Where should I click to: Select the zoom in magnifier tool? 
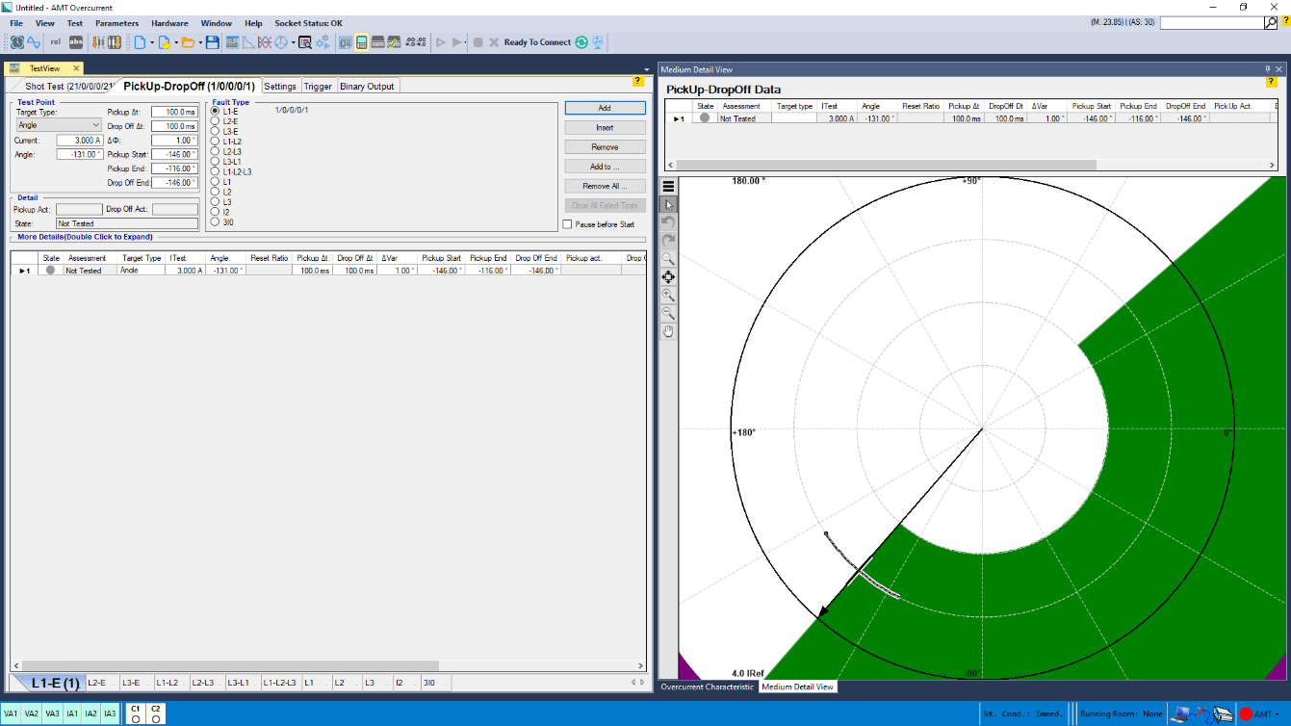pyautogui.click(x=668, y=296)
